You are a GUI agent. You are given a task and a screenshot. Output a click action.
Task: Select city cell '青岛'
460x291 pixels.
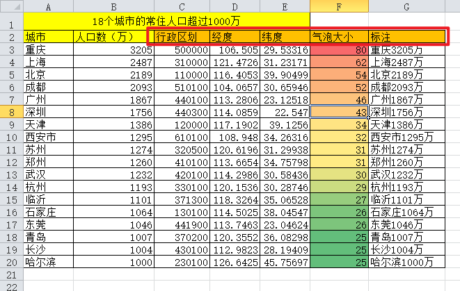tap(49, 237)
